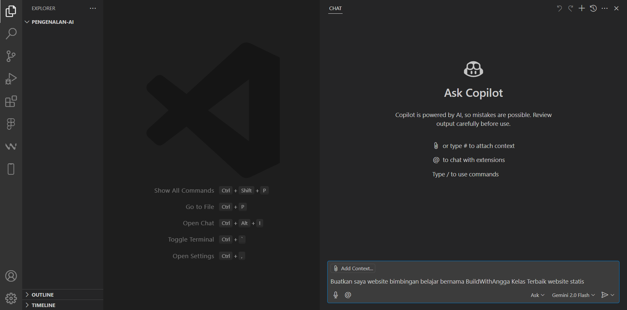The height and width of the screenshot is (310, 627).
Task: Open Explorer views and more actions ellipsis
Action: click(x=93, y=8)
